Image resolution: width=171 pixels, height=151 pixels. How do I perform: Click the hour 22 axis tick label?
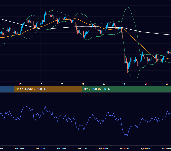(x=83, y=84)
